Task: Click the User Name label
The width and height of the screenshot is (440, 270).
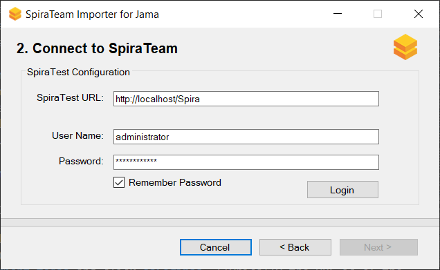Action: (x=77, y=136)
